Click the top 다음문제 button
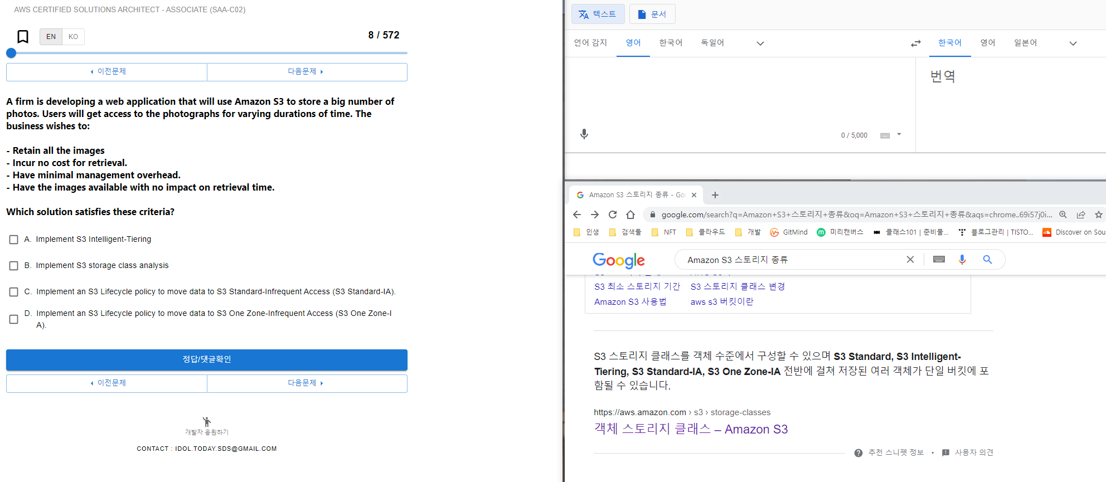 (307, 72)
